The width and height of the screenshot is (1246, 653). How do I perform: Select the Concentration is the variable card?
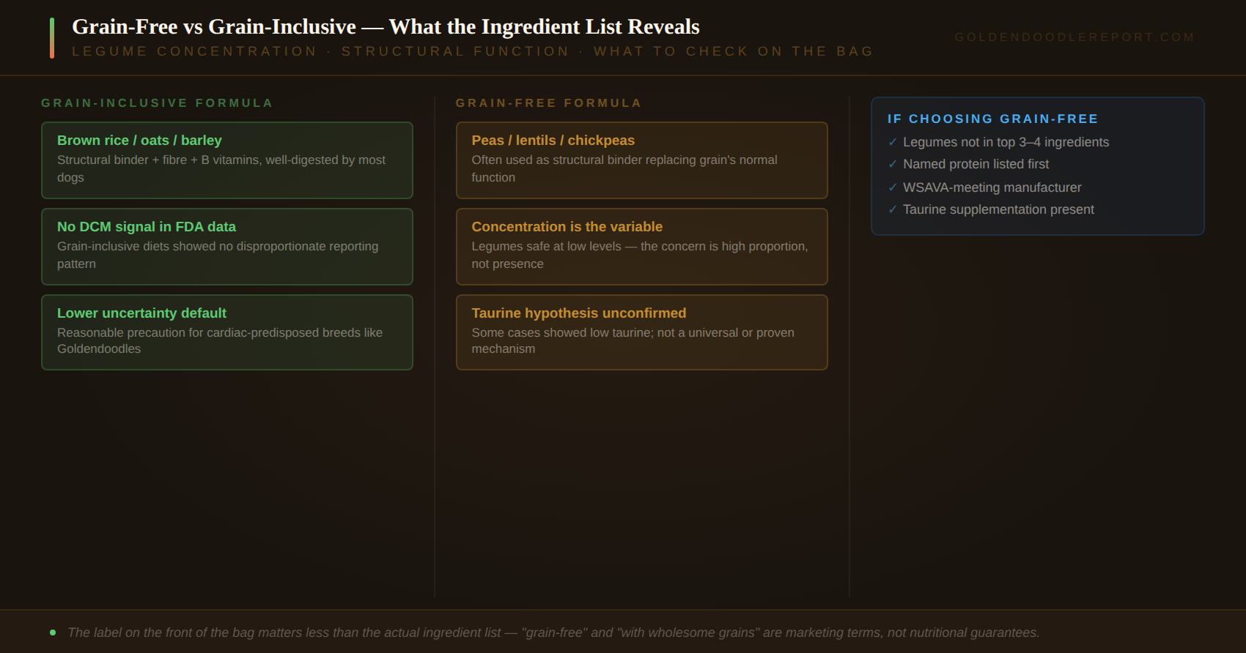pos(642,247)
